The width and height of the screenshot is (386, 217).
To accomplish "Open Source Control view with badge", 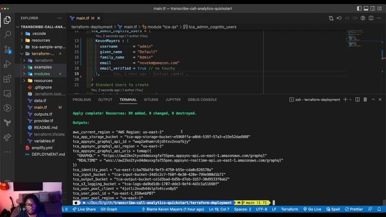I will point(7,49).
